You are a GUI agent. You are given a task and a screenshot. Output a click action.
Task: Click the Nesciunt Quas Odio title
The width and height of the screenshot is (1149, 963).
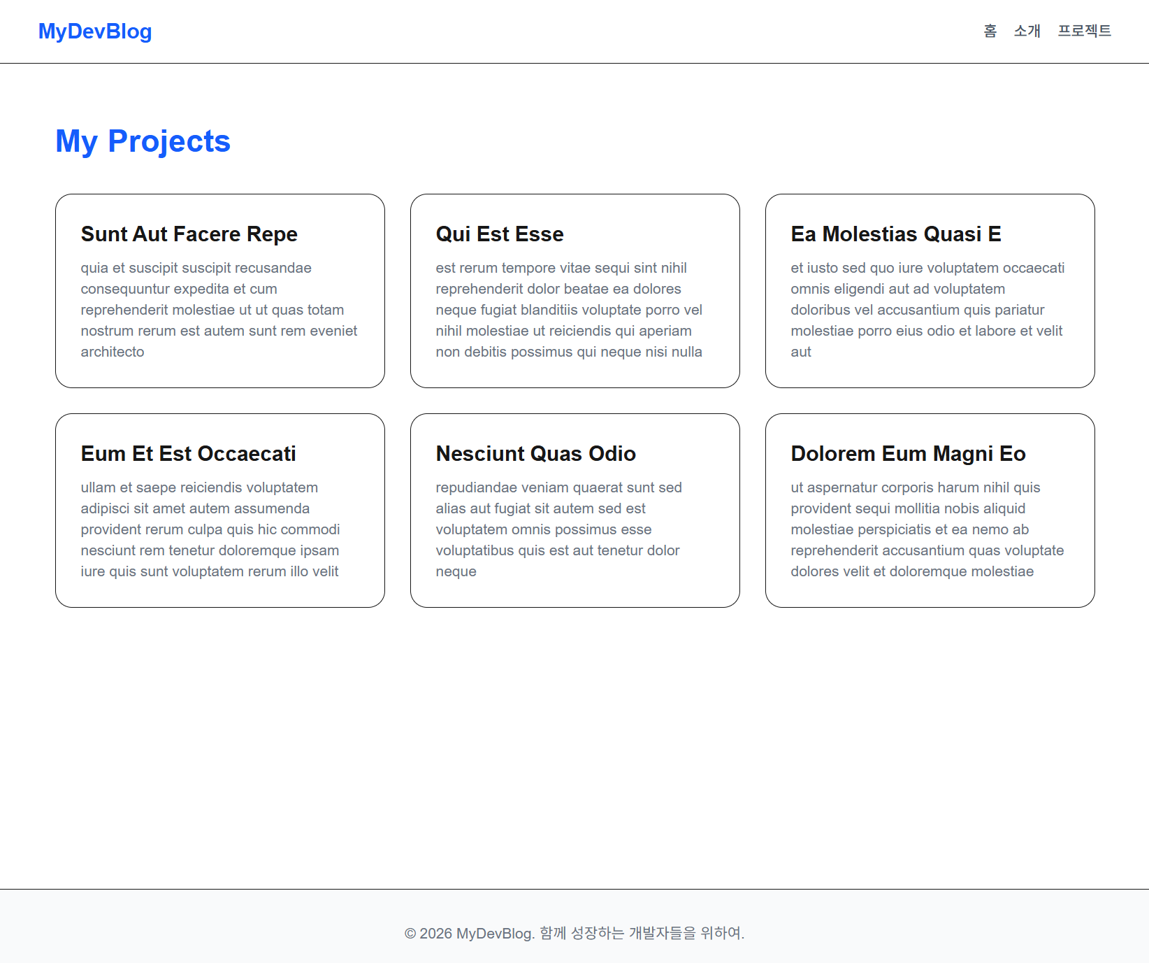[535, 454]
